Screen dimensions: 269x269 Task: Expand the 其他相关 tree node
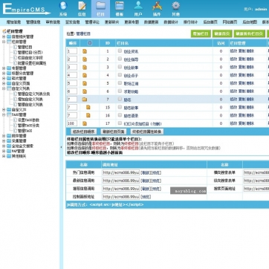tap(4, 156)
